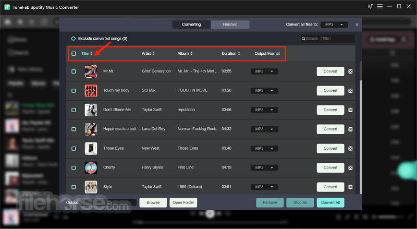Remove Touch my body row with X icon
The image size is (417, 229).
tap(350, 91)
